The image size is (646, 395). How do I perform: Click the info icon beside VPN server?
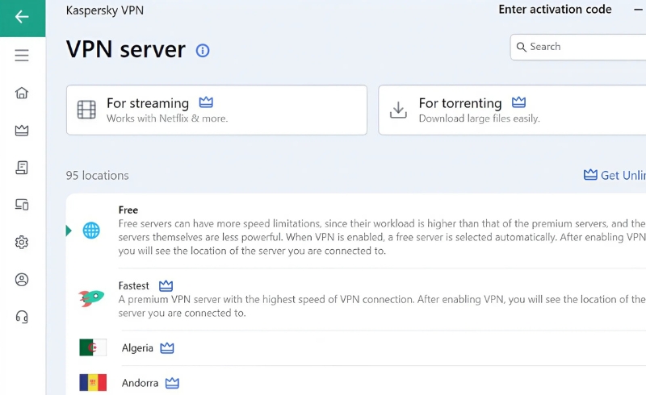point(203,51)
